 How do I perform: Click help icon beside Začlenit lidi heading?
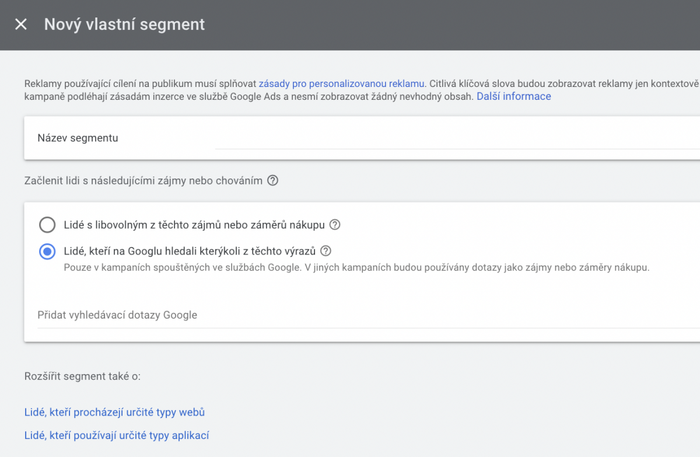272,181
